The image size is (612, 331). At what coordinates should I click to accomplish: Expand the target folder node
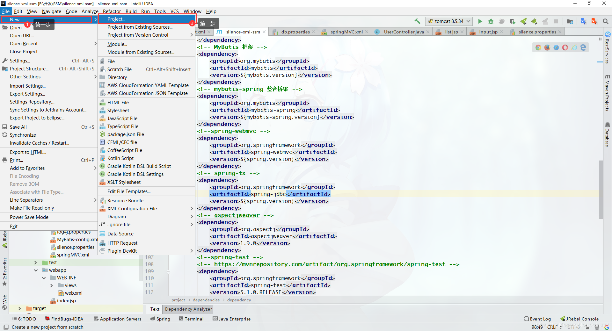[19, 308]
